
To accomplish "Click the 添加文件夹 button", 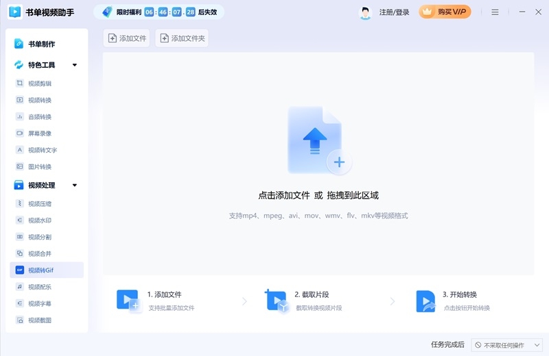I will coord(182,38).
